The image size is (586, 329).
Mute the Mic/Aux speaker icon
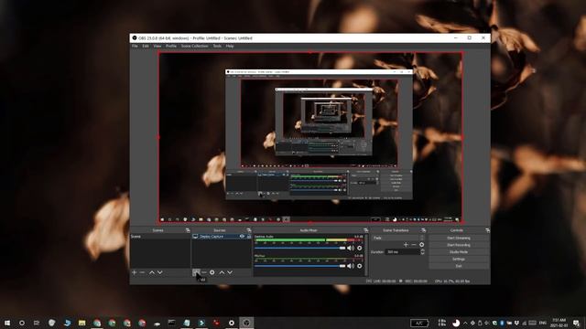[x=351, y=266]
